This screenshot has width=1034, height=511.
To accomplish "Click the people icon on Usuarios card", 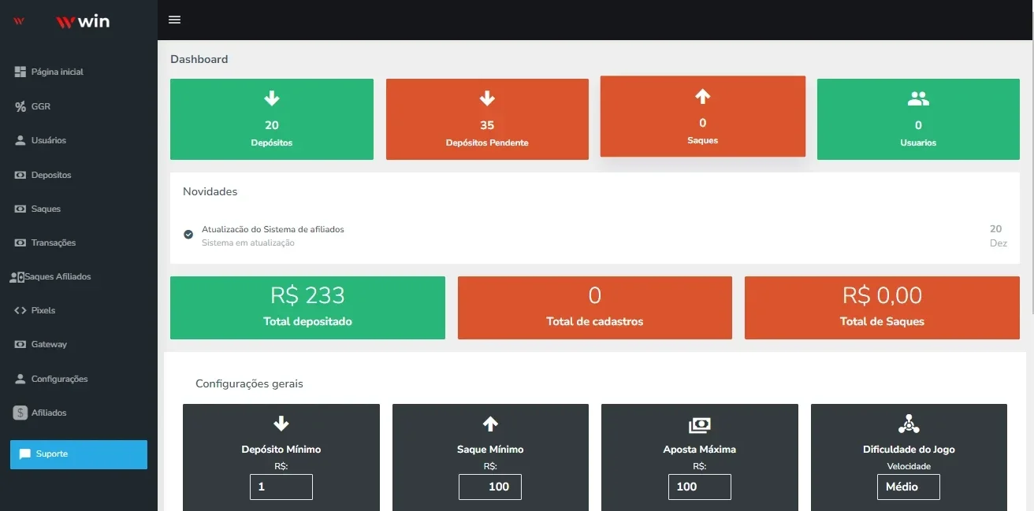I will [918, 99].
